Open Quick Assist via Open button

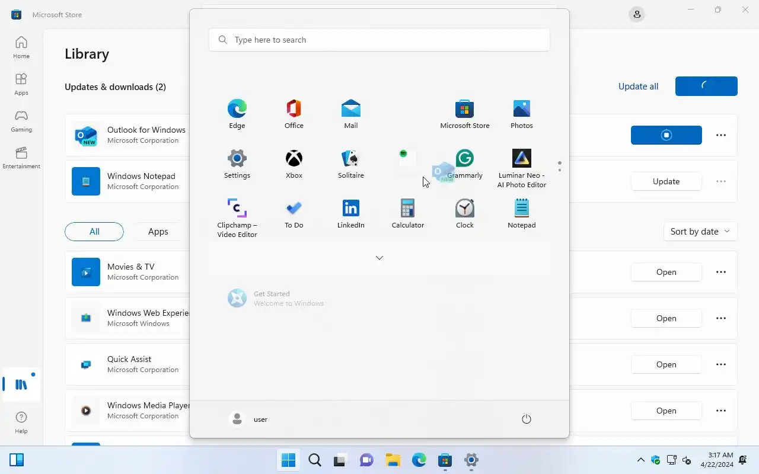666,364
